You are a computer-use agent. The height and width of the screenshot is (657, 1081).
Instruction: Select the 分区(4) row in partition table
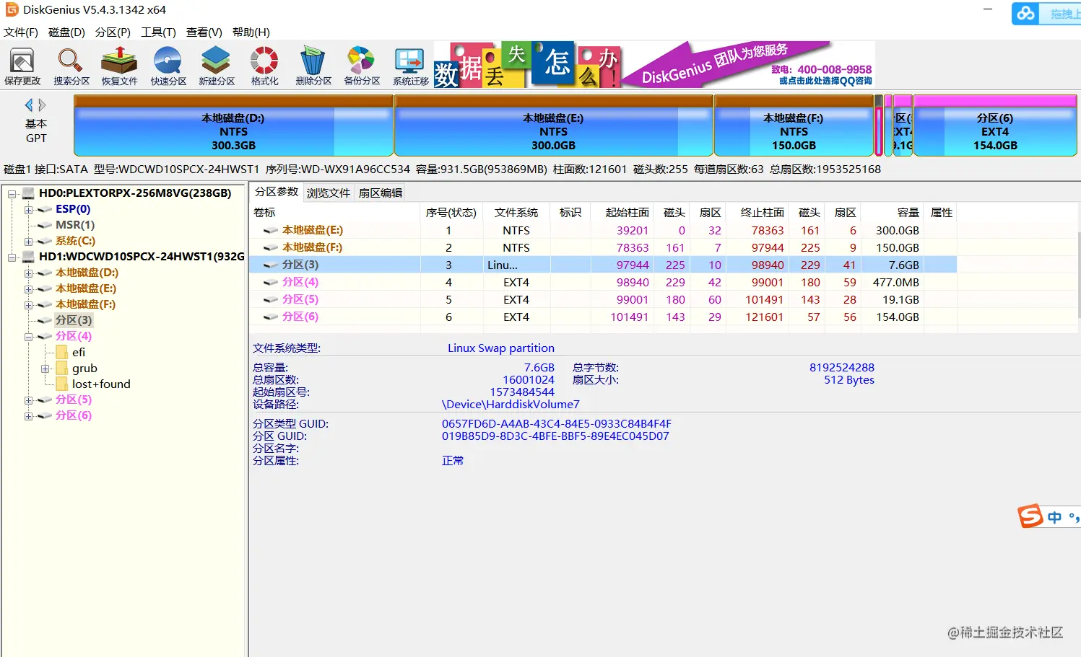(603, 283)
